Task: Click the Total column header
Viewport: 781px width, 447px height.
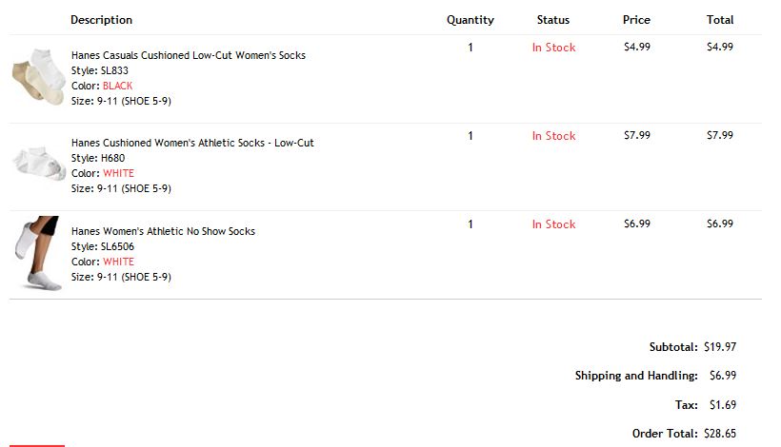Action: 720,20
